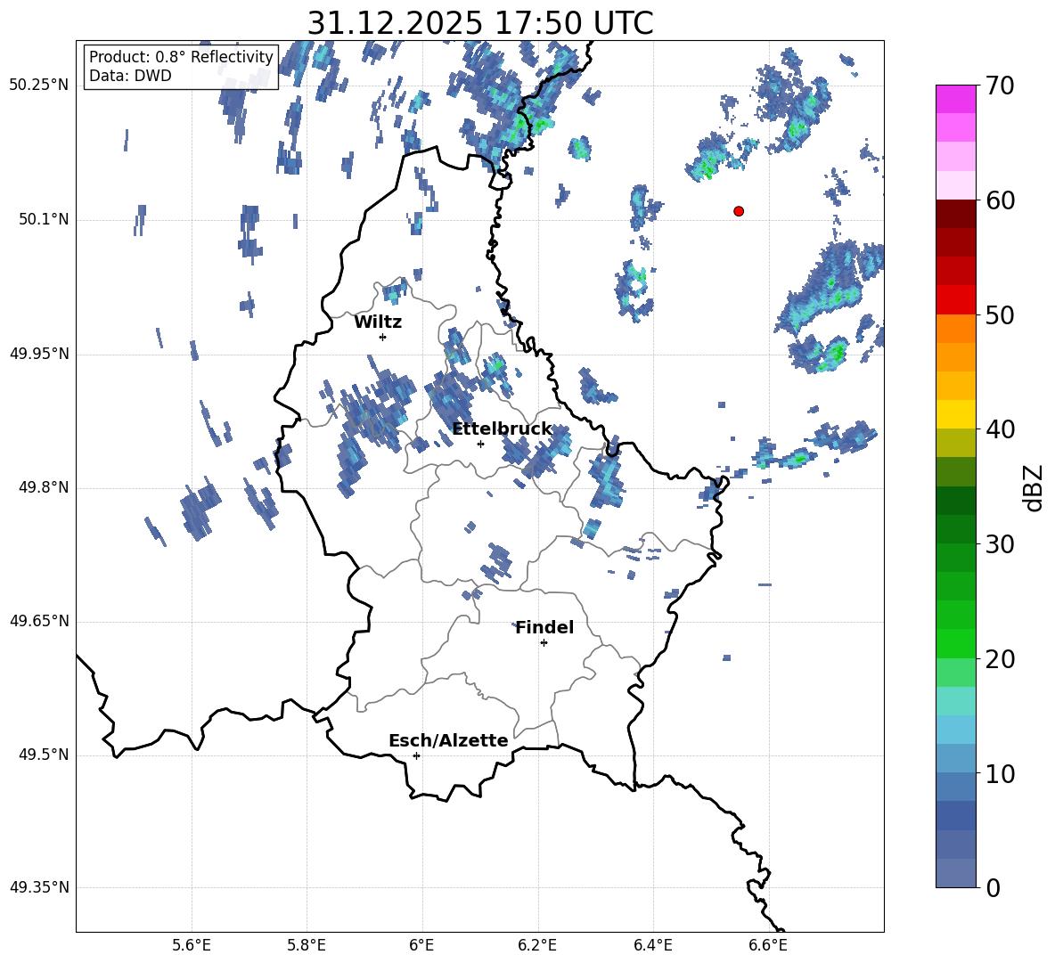
Task: Click the orange colorbar swatch below 50
Action: click(x=956, y=329)
